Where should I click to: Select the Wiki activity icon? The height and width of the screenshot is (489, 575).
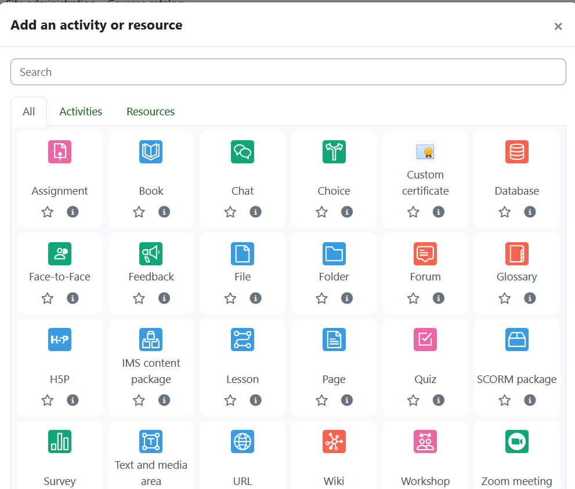point(334,441)
